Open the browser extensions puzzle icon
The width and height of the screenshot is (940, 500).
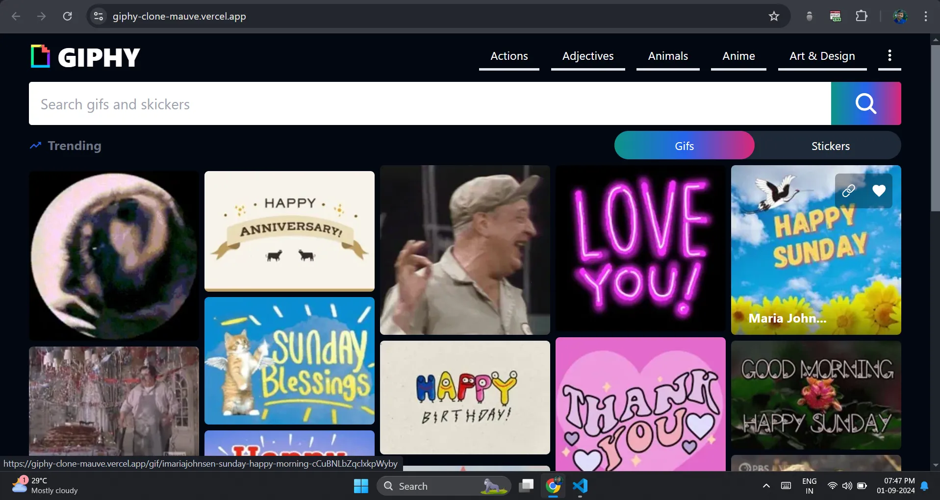point(862,16)
